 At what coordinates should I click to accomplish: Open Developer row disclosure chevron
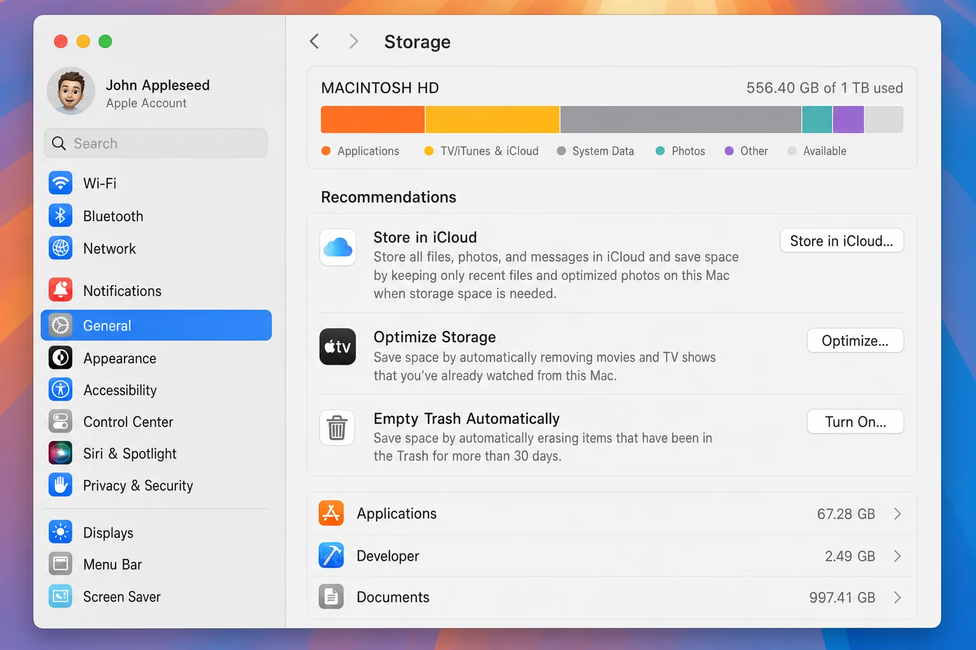(x=897, y=556)
